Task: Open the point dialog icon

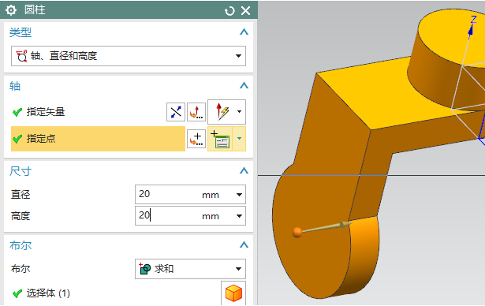Action: click(x=196, y=139)
